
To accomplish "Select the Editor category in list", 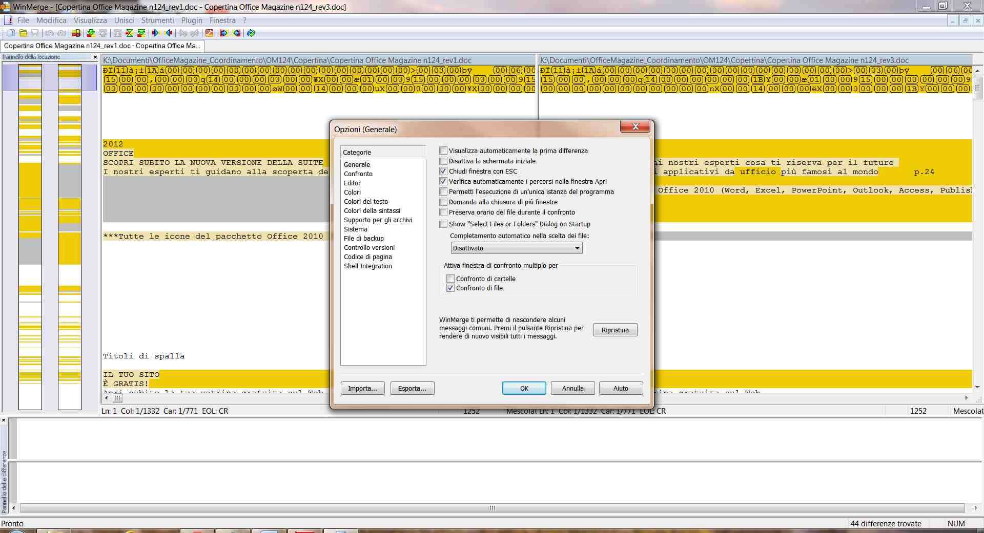I will point(352,183).
